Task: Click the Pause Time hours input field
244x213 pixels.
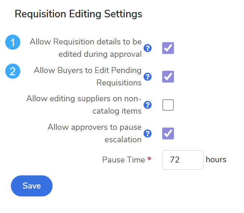Action: 182,160
